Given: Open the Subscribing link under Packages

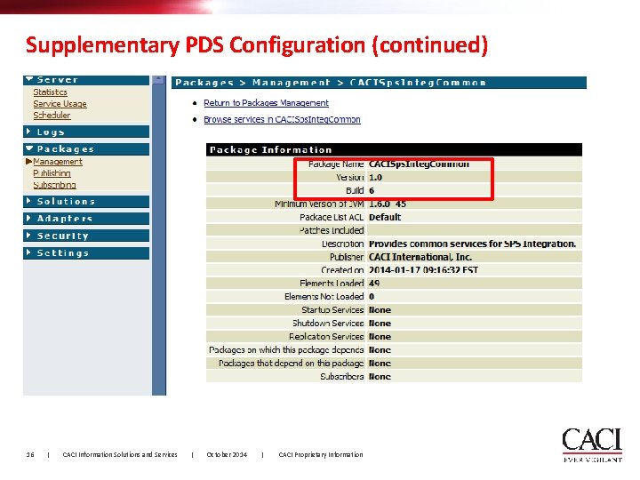Looking at the screenshot, I should [54, 185].
